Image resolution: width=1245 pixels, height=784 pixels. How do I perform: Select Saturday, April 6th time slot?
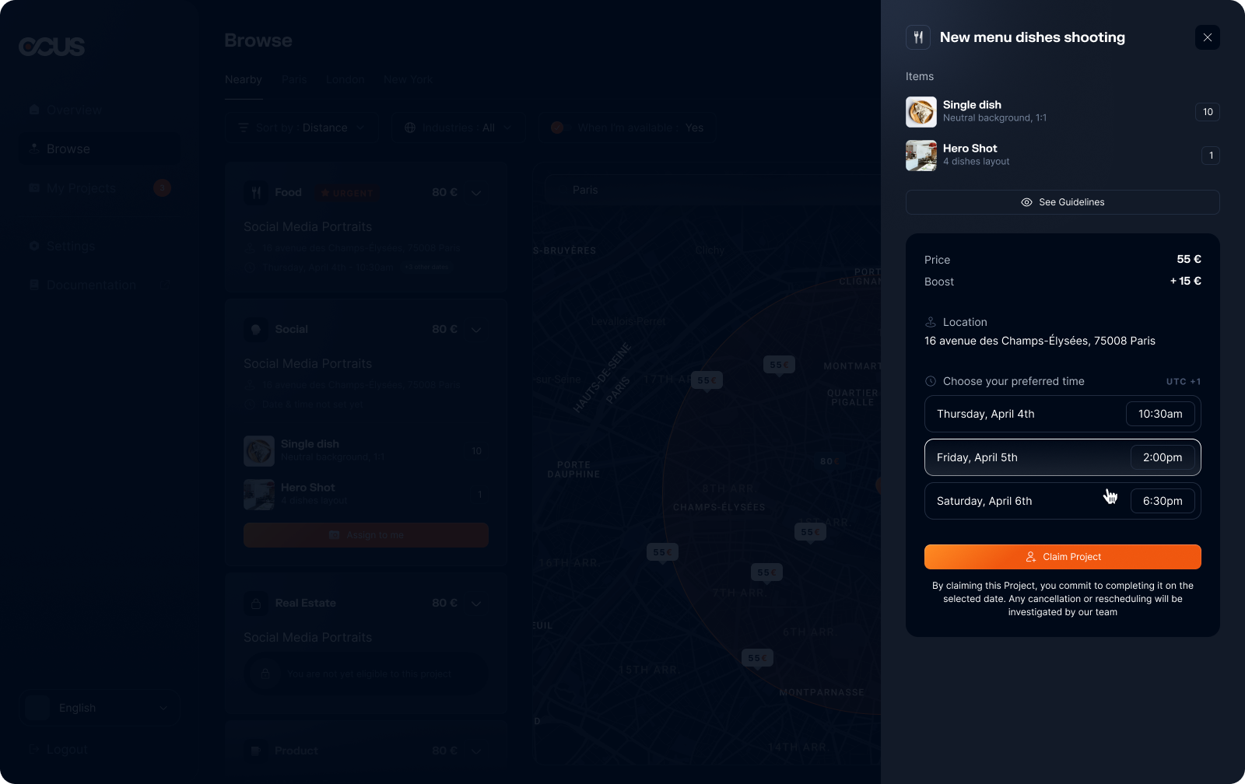(x=1062, y=501)
